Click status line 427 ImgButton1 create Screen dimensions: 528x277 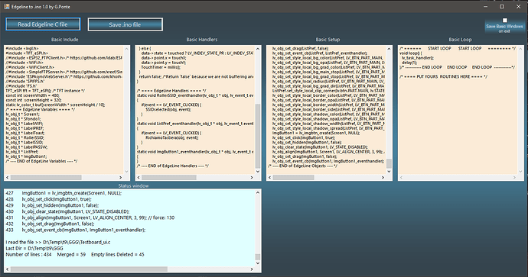(64, 193)
